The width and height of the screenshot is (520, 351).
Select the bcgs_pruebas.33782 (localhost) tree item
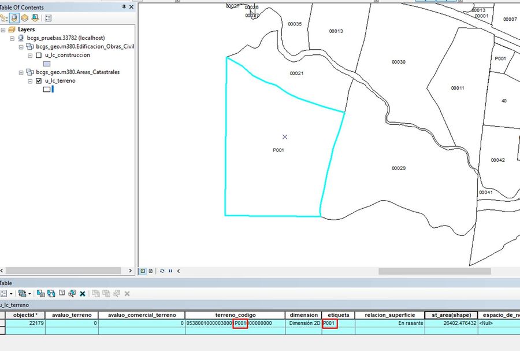66,38
